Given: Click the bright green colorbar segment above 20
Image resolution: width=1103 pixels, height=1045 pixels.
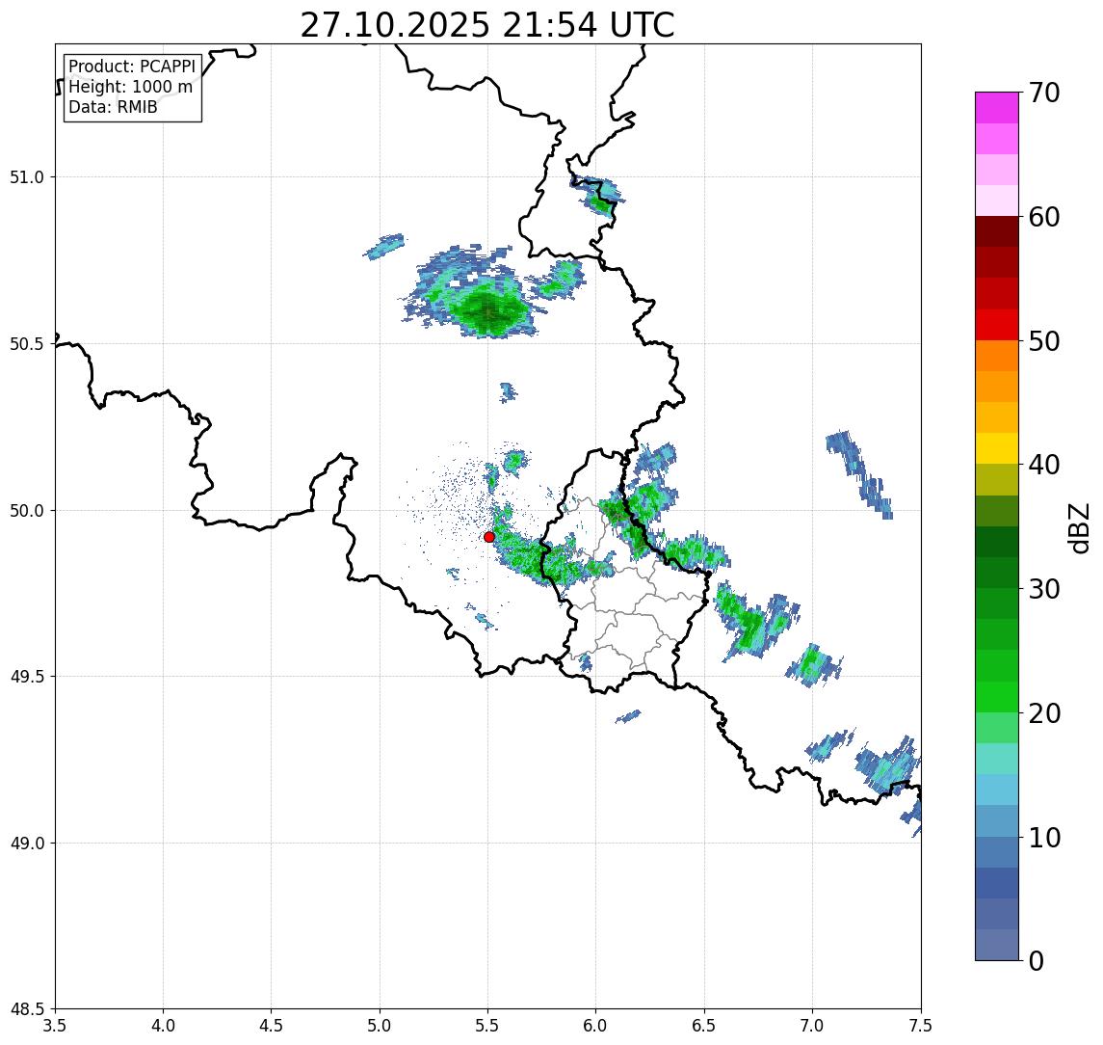Looking at the screenshot, I should pyautogui.click(x=997, y=696).
